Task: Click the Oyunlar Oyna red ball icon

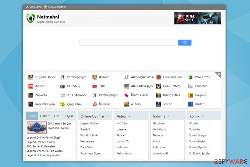Action: 159,77
